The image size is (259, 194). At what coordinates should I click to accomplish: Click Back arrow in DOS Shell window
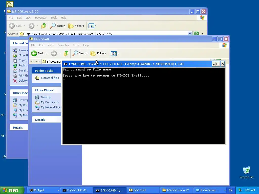[34, 53]
